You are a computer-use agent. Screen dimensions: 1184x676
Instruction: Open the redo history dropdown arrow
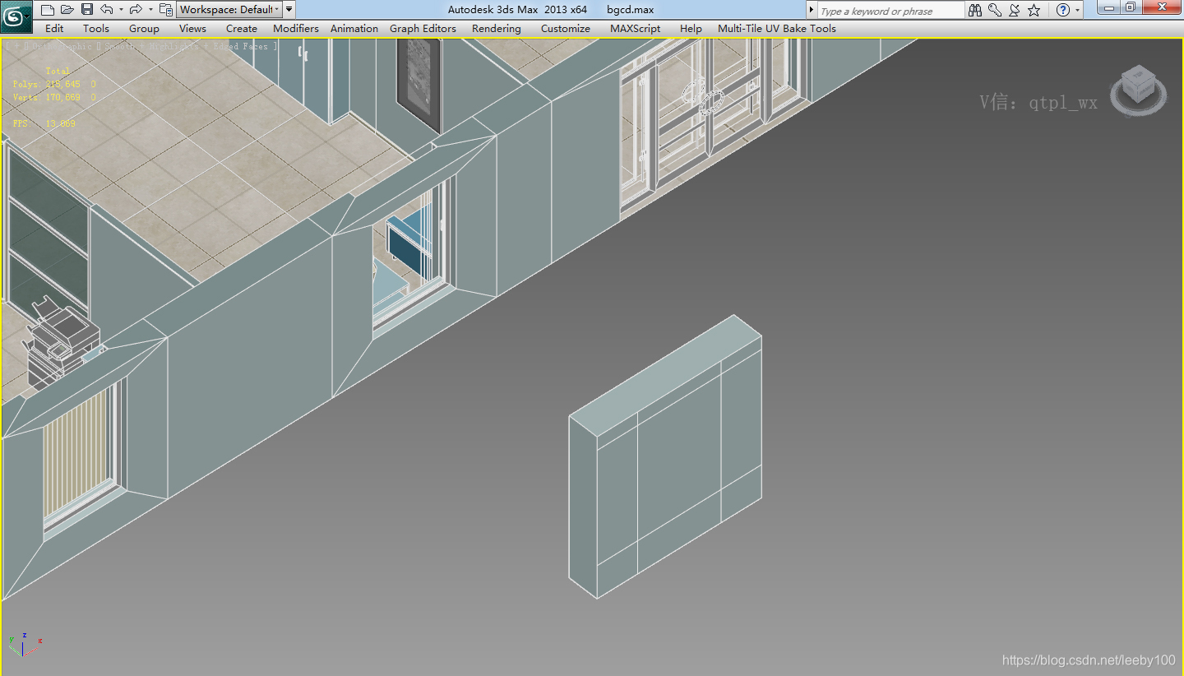[150, 10]
